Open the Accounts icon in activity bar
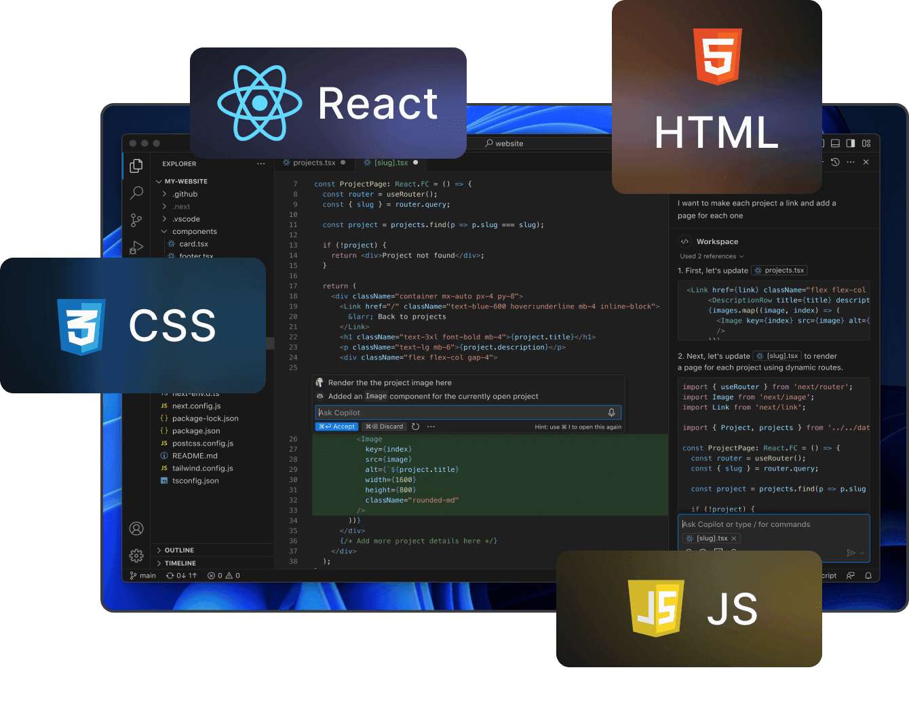The height and width of the screenshot is (712, 909). click(x=136, y=529)
